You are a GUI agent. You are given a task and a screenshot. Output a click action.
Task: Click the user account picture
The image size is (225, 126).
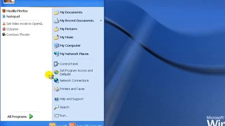[x=9, y=1]
